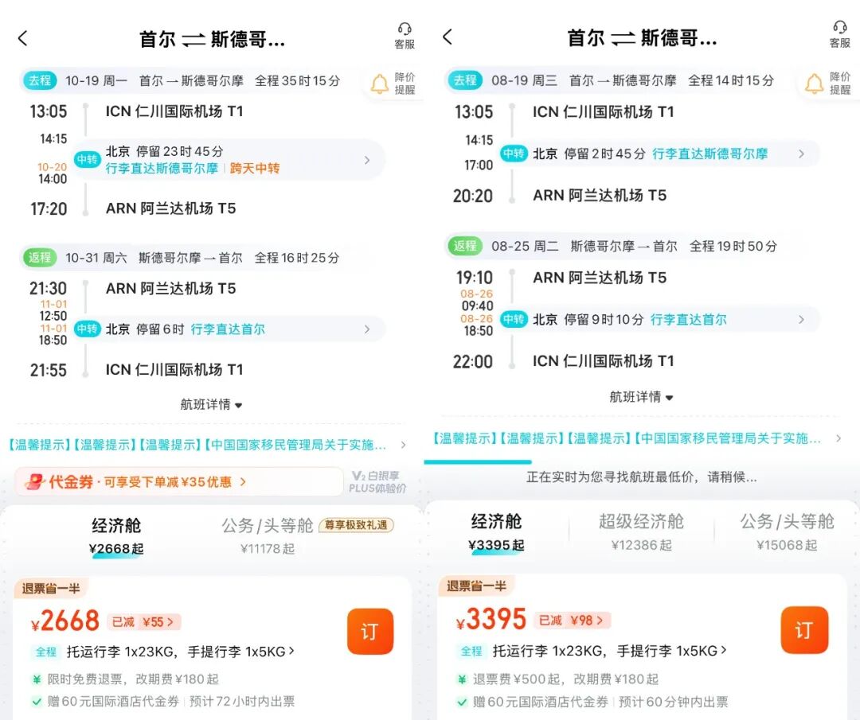Tap V2白银享 PLUS体验价 label
This screenshot has height=720, width=860.
(x=378, y=482)
